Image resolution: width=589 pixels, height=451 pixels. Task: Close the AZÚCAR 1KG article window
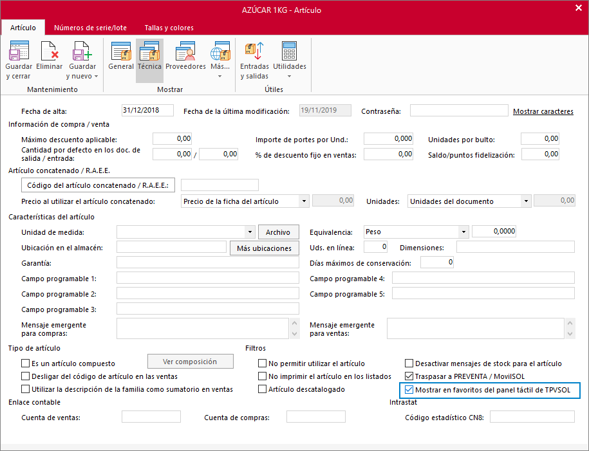579,8
